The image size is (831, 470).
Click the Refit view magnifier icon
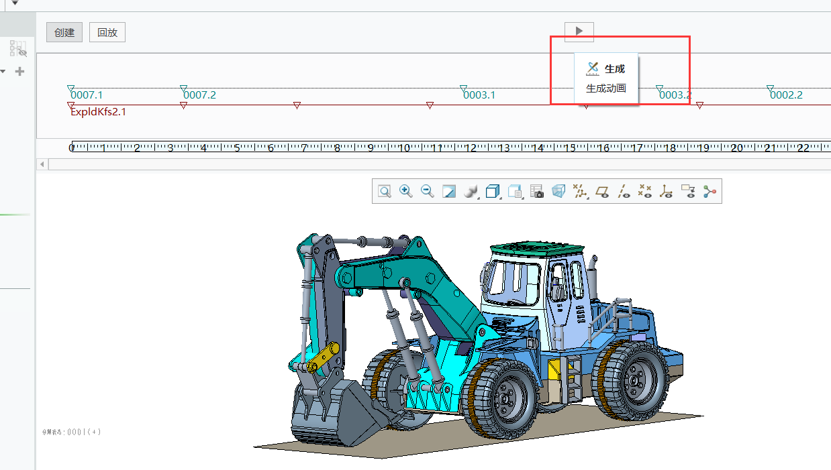tap(385, 192)
